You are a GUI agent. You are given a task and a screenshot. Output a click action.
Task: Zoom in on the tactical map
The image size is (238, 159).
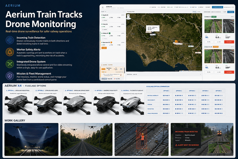[x=128, y=16]
